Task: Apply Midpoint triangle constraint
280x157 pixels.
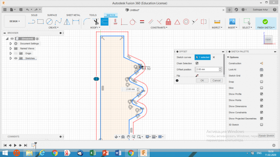Action: (x=177, y=22)
